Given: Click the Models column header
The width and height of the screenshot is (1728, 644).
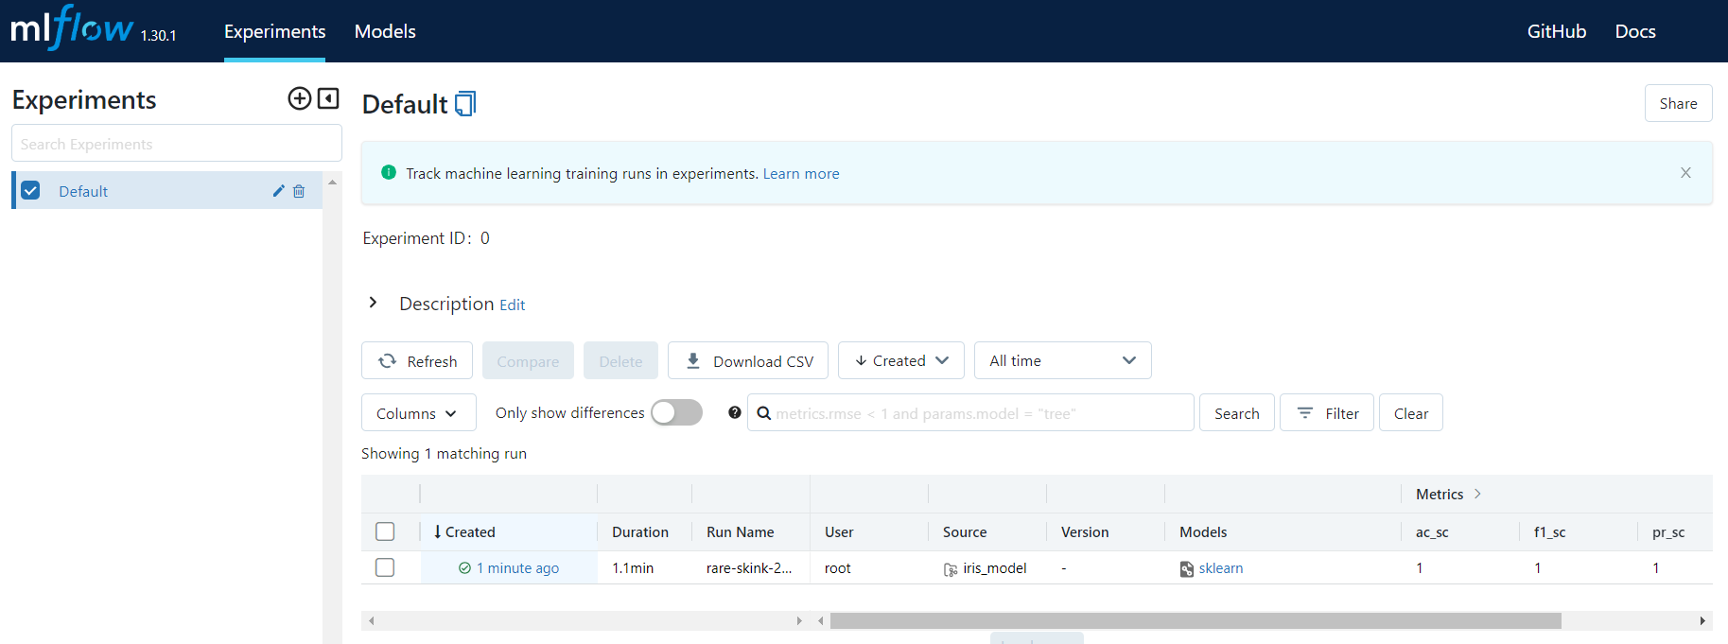Looking at the screenshot, I should [x=1203, y=531].
